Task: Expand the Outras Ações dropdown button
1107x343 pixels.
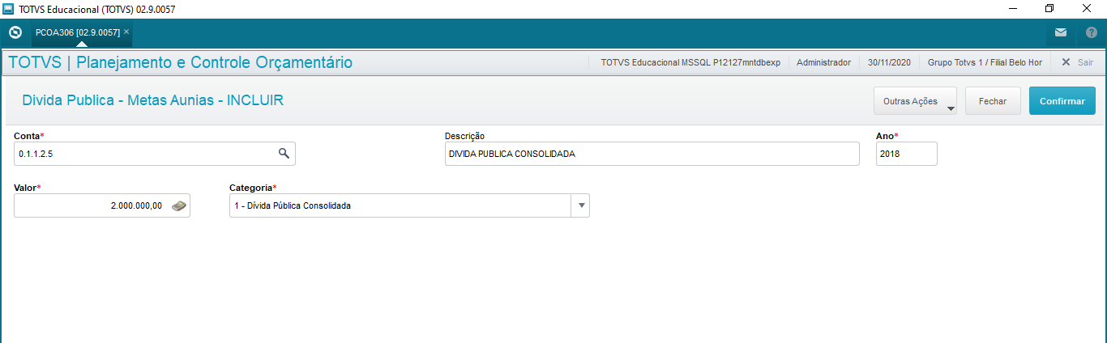Action: click(x=915, y=101)
